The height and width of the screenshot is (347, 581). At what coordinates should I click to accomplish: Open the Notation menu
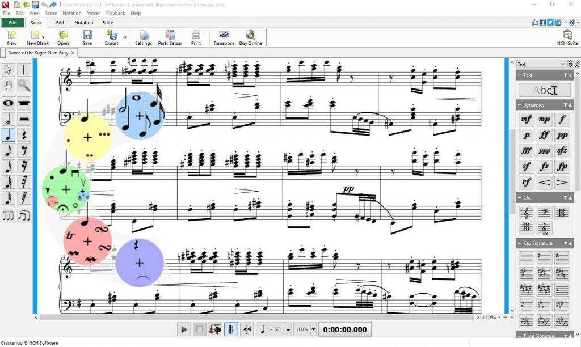point(71,13)
